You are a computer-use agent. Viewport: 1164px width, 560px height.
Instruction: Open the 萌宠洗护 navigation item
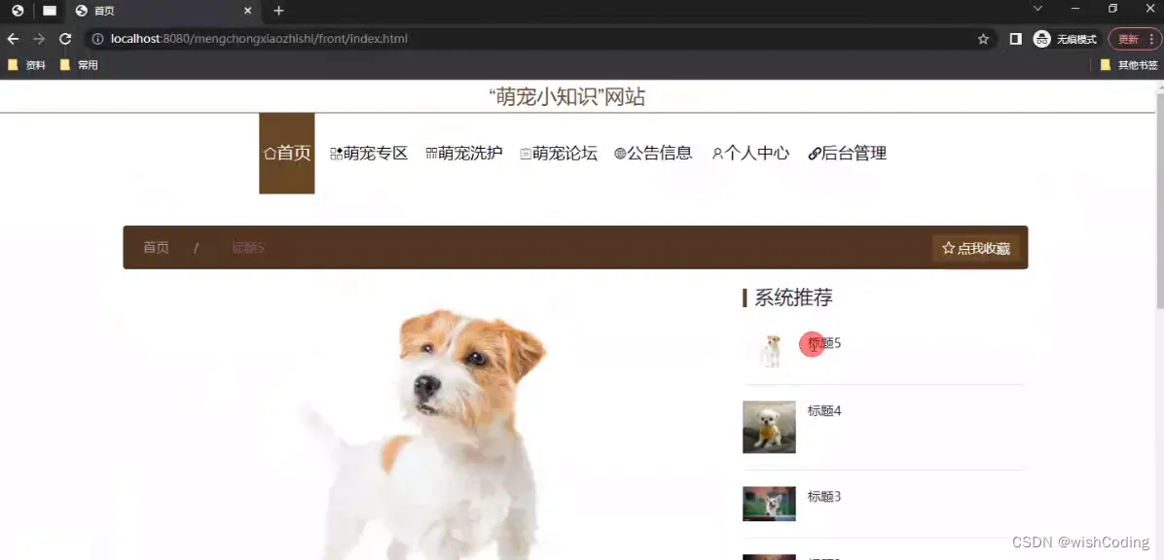tap(464, 154)
